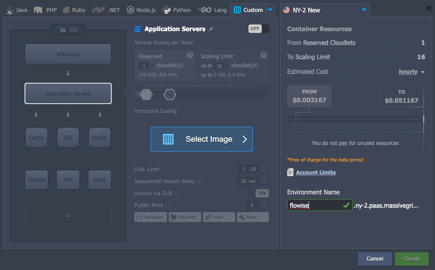Toggle the Application Servers OFF switch
This screenshot has height=270, width=435.
click(258, 29)
